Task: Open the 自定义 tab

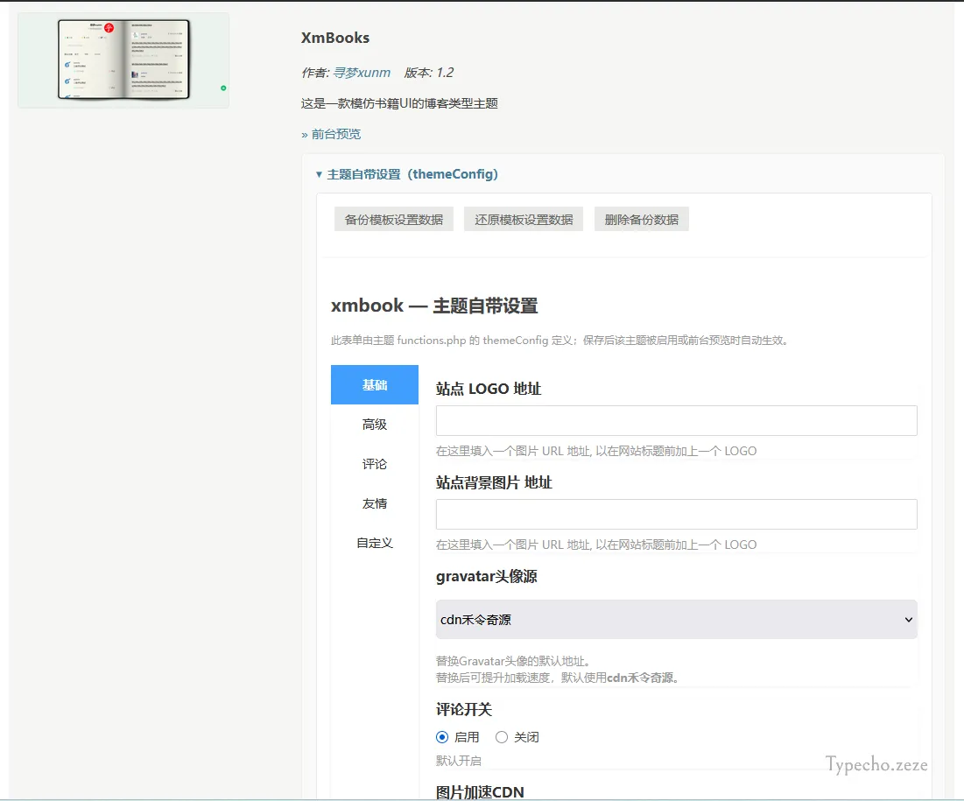Action: [375, 543]
